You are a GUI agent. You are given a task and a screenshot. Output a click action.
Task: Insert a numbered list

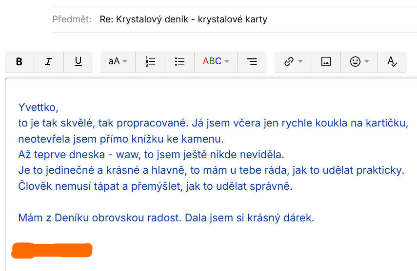click(x=150, y=62)
